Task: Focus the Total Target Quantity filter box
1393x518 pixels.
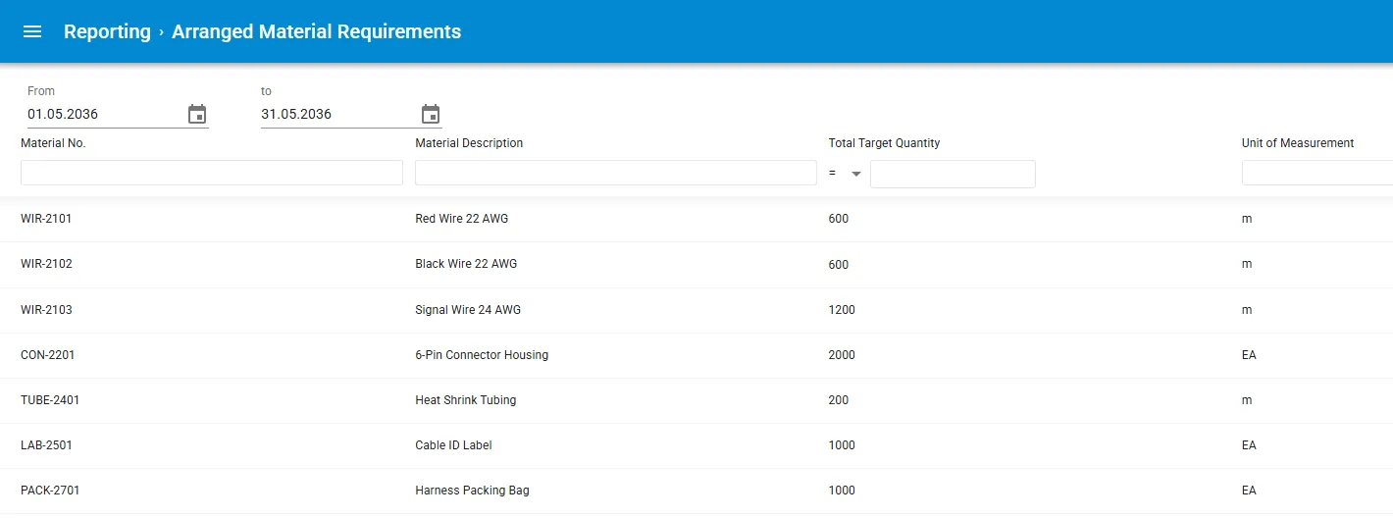Action: click(953, 174)
